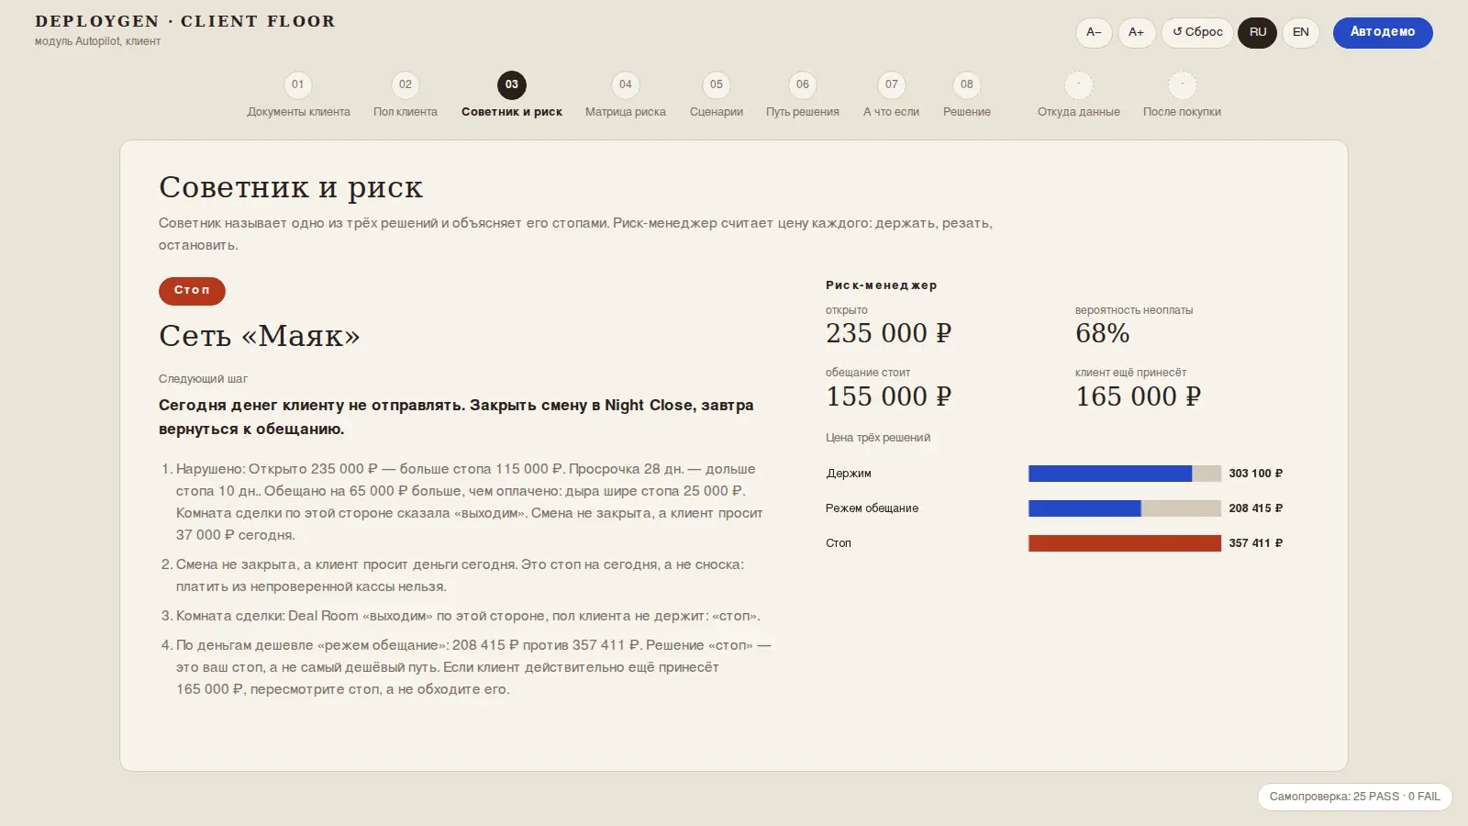This screenshot has height=826, width=1468.
Task: Click the red Стоп cost bar
Action: tap(1125, 543)
